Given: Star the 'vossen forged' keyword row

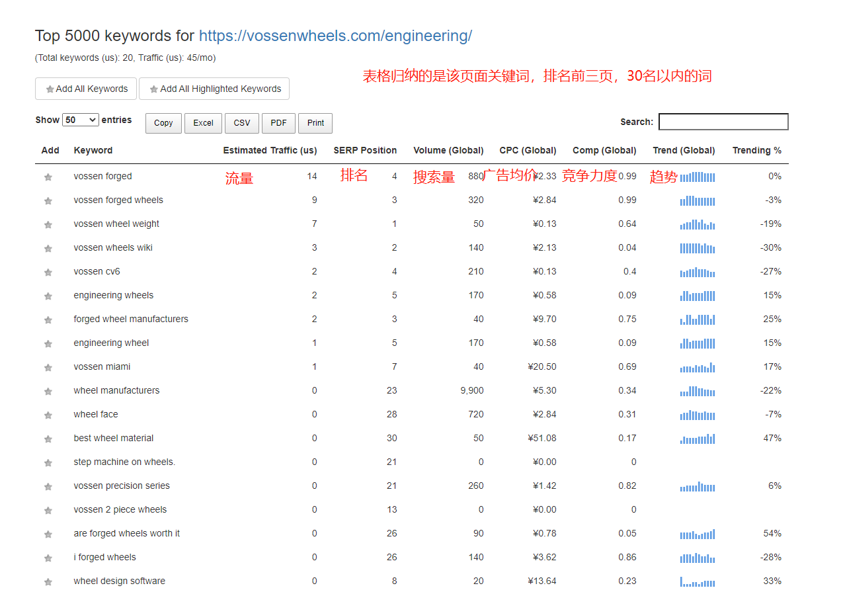Looking at the screenshot, I should [x=48, y=177].
